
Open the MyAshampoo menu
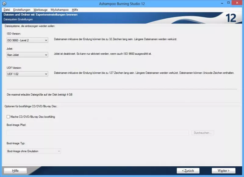[x=59, y=10]
